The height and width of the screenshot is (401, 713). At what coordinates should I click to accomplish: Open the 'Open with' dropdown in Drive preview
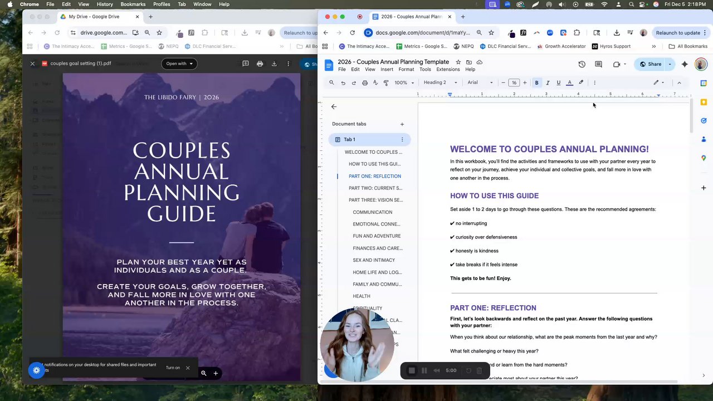pos(179,63)
